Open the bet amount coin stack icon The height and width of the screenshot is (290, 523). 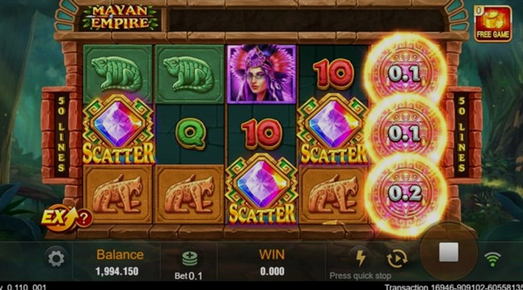(x=190, y=259)
